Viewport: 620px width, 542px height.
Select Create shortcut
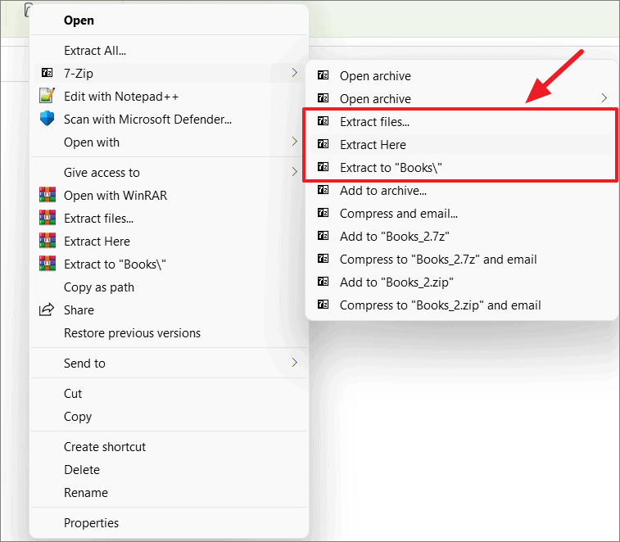pos(170,447)
